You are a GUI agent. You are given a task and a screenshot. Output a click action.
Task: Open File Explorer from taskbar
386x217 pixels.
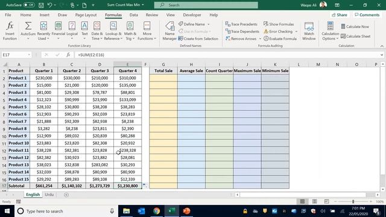126,211
